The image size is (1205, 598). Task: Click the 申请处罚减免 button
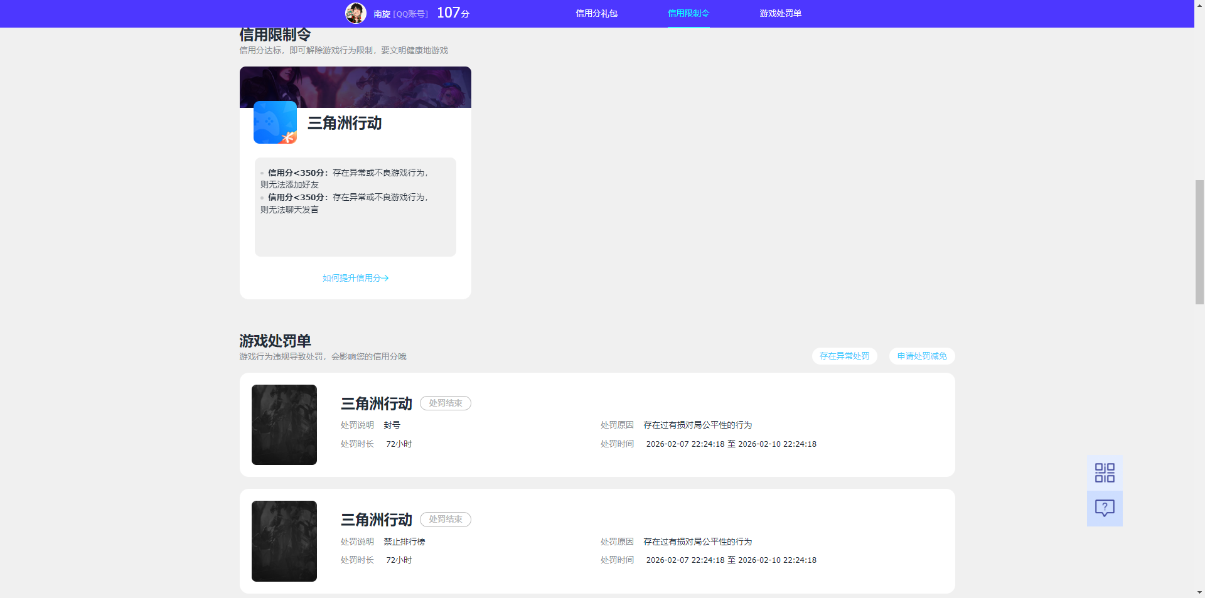pyautogui.click(x=922, y=356)
